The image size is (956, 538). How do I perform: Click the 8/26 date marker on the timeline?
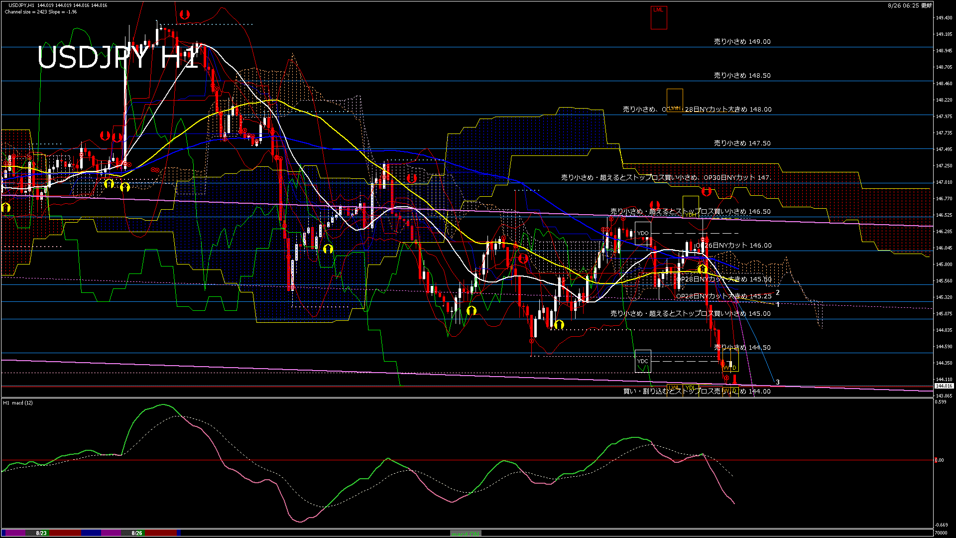137,533
